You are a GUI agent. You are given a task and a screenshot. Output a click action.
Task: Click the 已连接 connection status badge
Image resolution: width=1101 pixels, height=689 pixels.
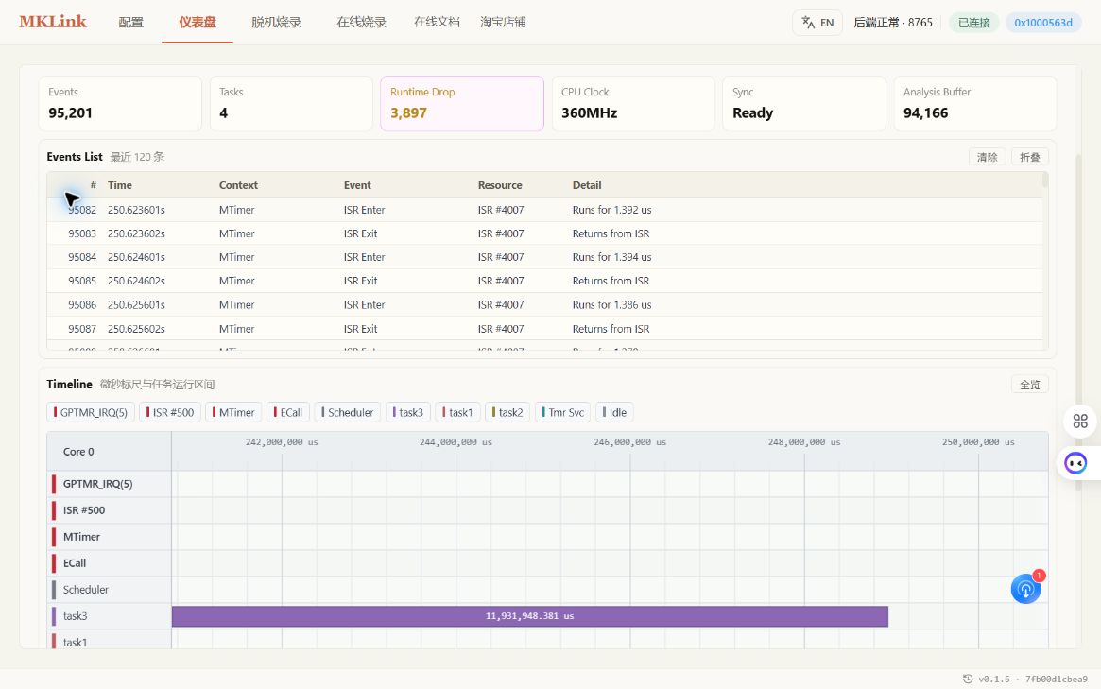(974, 23)
